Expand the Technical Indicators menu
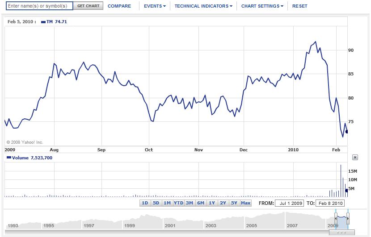 pyautogui.click(x=203, y=6)
